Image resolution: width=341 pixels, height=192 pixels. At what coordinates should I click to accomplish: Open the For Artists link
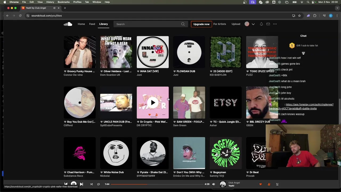click(220, 24)
